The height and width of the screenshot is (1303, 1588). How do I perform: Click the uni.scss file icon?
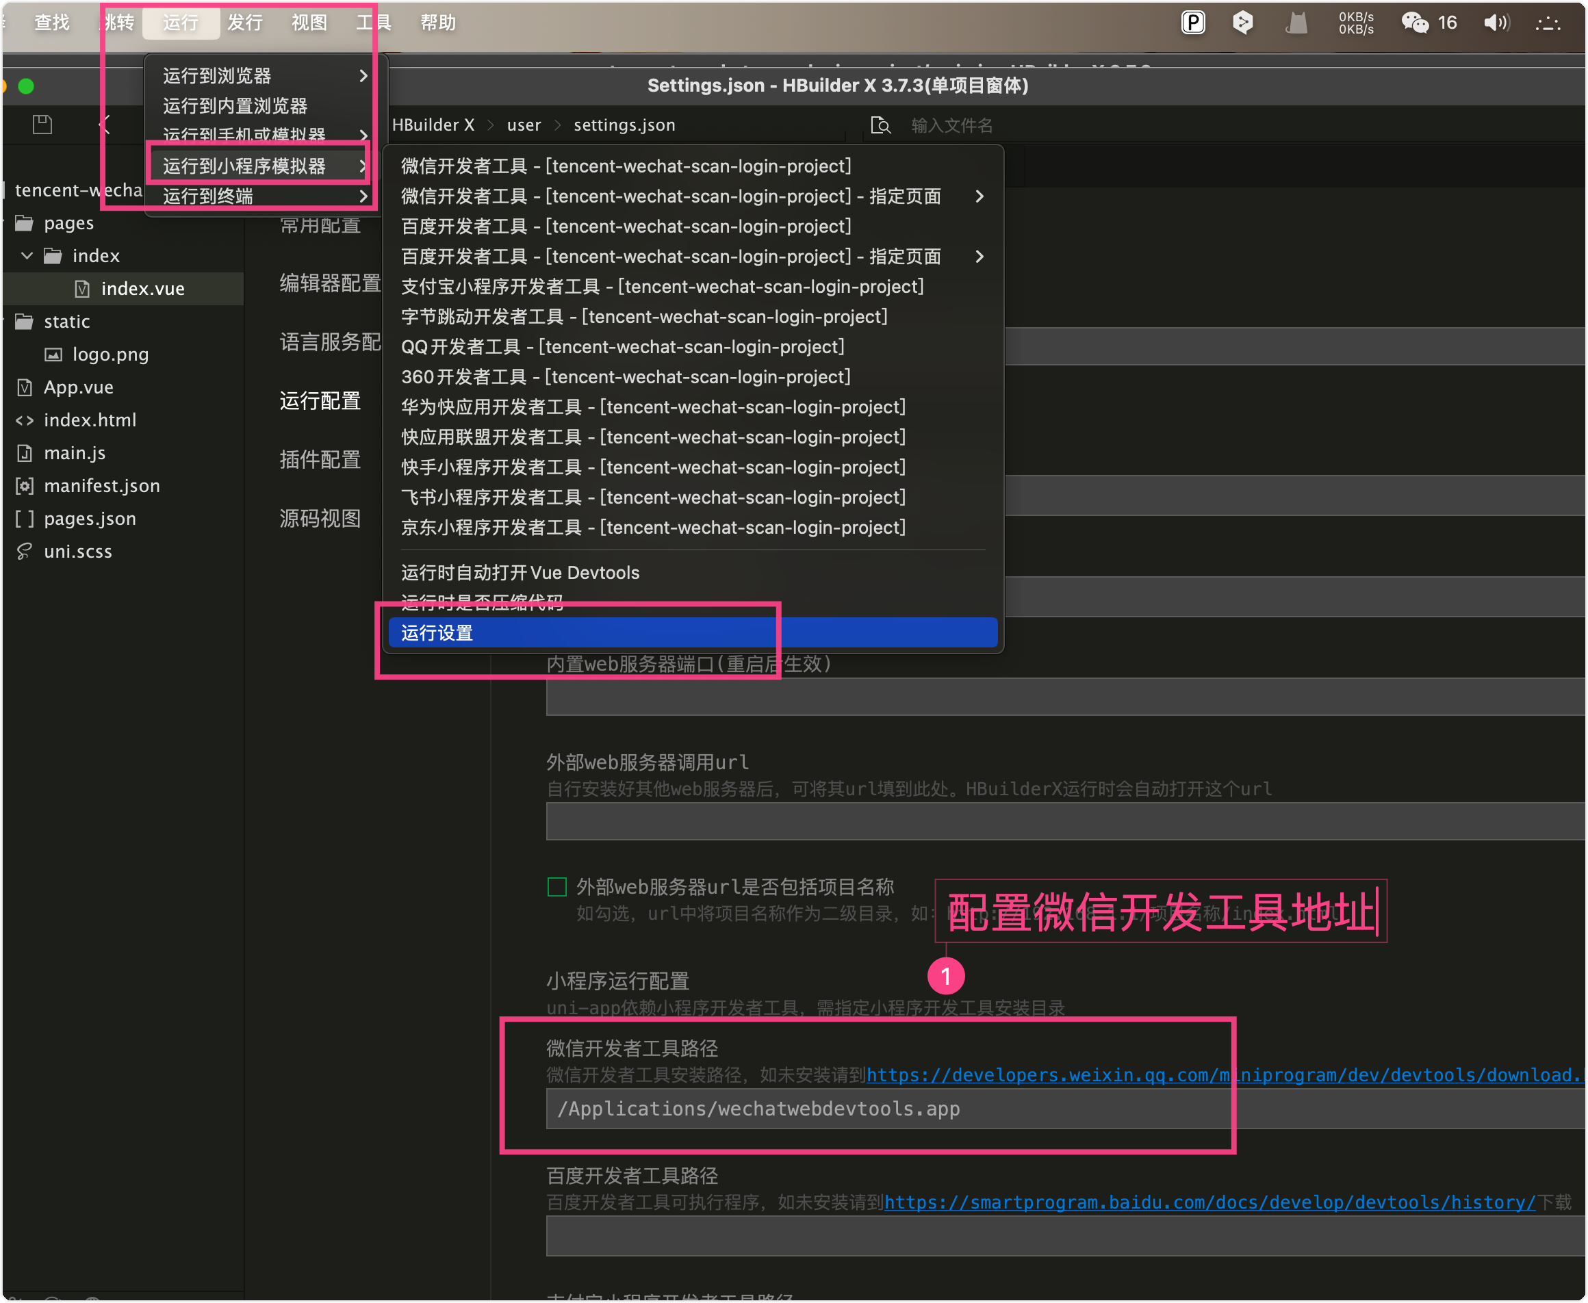coord(25,552)
